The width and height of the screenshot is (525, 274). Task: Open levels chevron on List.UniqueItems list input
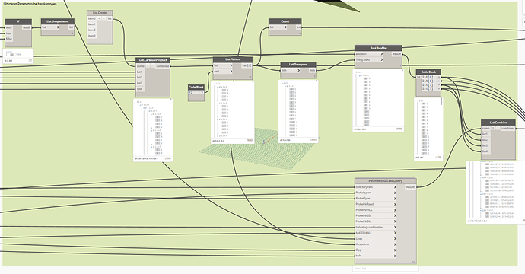[59, 27]
